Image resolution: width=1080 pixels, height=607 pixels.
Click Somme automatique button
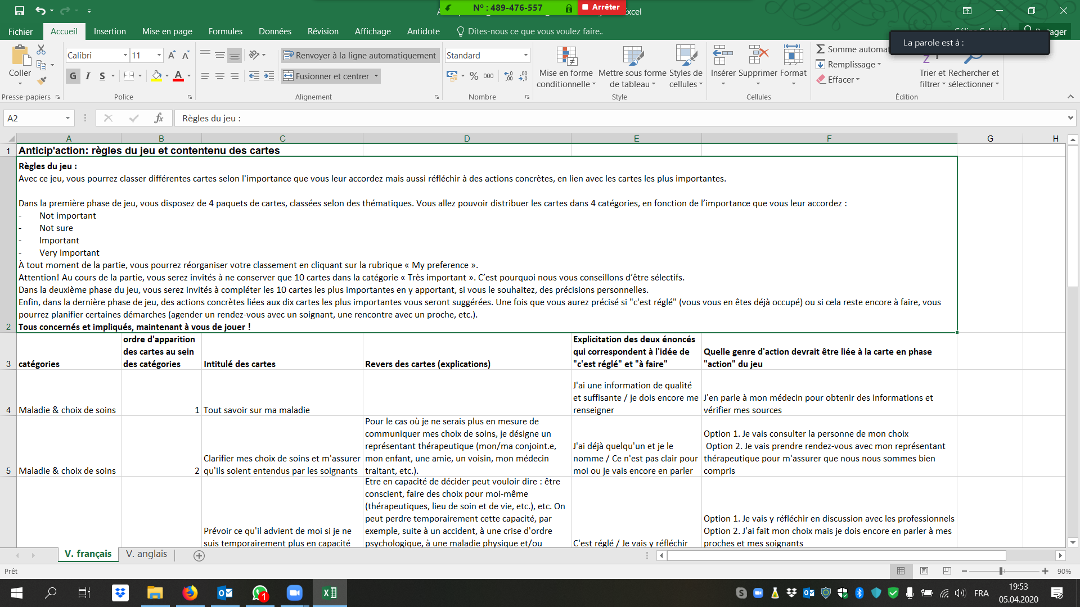click(852, 49)
